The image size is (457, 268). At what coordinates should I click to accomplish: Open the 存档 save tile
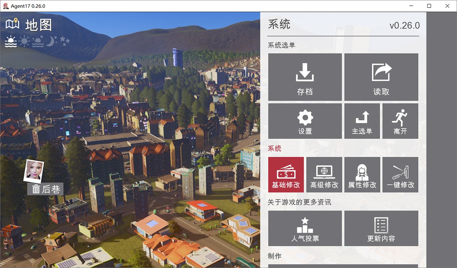coord(305,77)
